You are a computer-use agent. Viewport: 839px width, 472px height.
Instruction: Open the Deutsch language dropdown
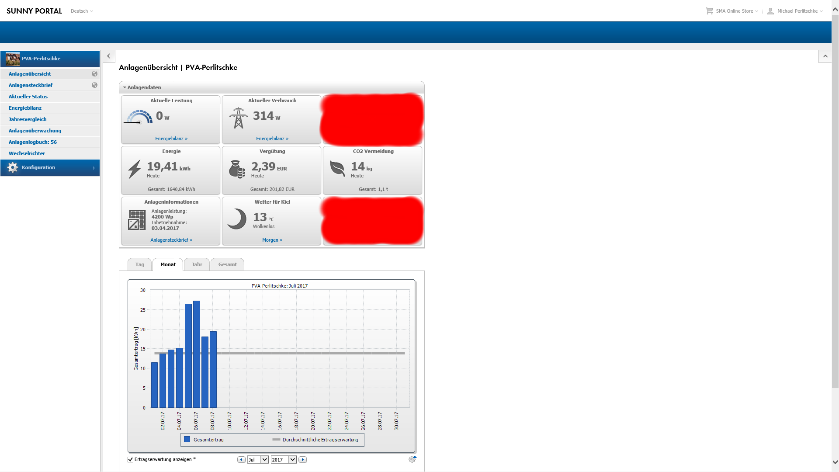tap(82, 11)
